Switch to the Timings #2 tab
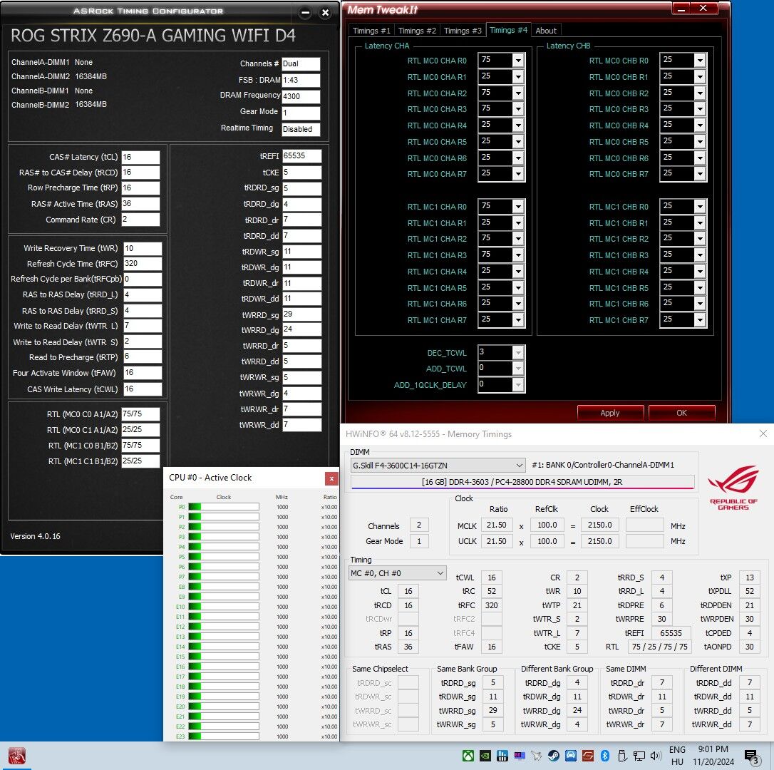774x770 pixels. pos(417,31)
